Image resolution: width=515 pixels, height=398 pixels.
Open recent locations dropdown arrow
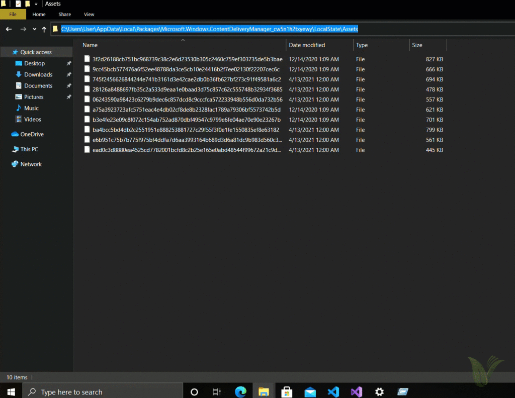point(35,29)
